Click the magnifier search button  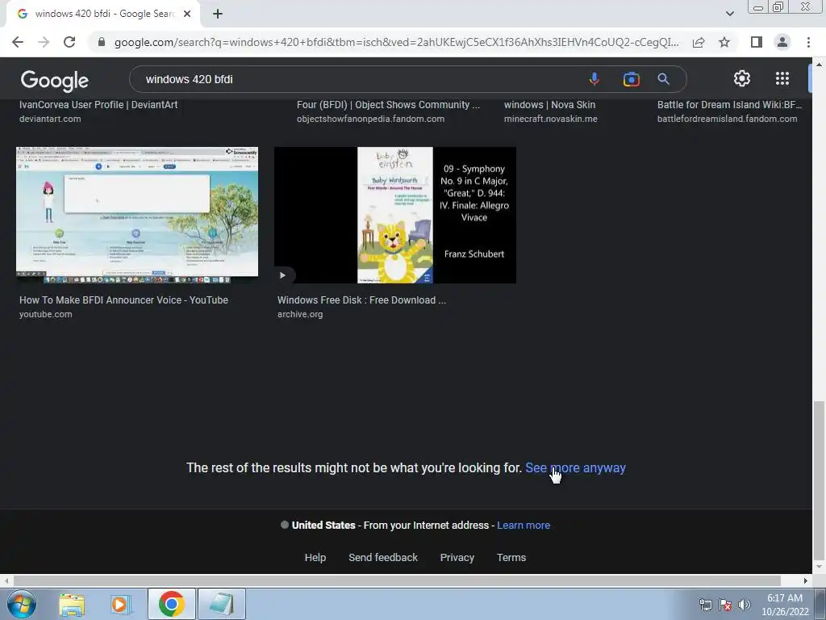[663, 79]
